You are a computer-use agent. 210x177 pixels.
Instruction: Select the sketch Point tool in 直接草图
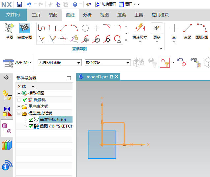point(96,28)
